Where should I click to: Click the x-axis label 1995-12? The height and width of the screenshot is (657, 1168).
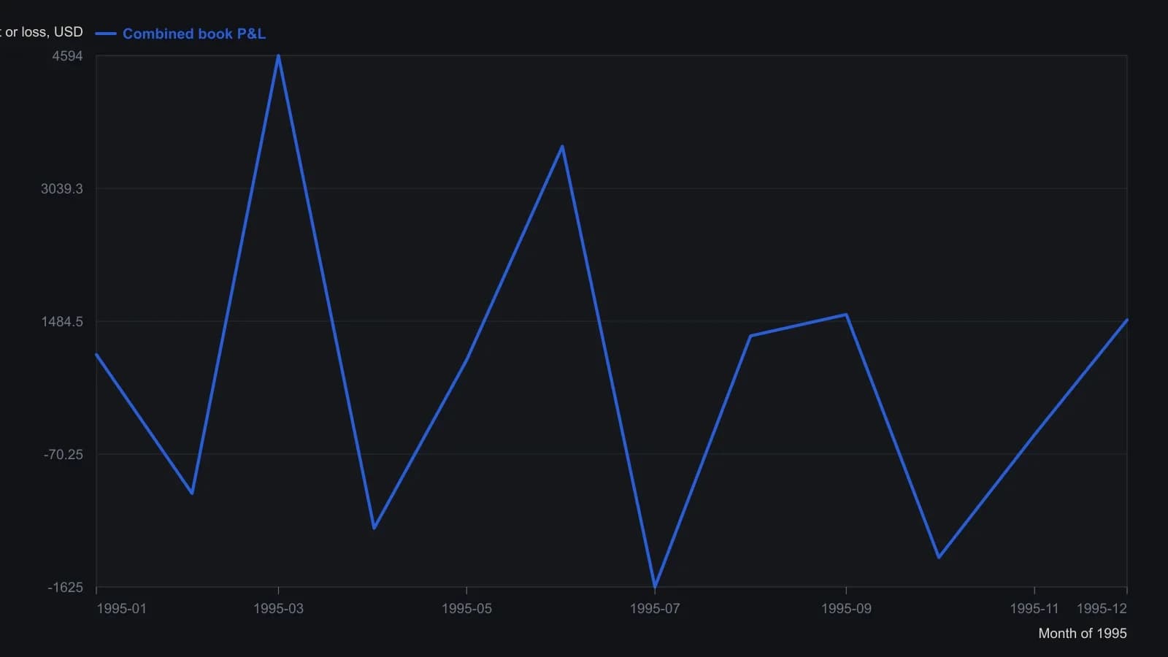[x=1102, y=609]
